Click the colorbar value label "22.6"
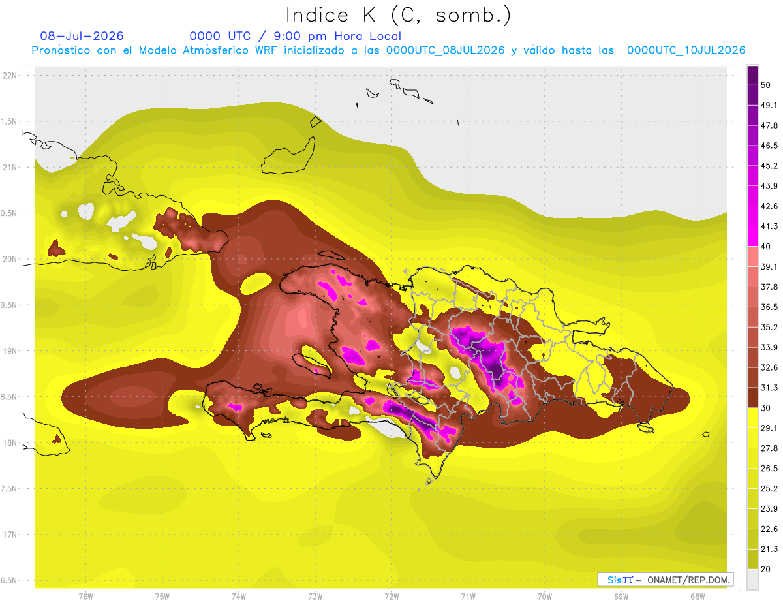The width and height of the screenshot is (783, 605). [x=769, y=529]
